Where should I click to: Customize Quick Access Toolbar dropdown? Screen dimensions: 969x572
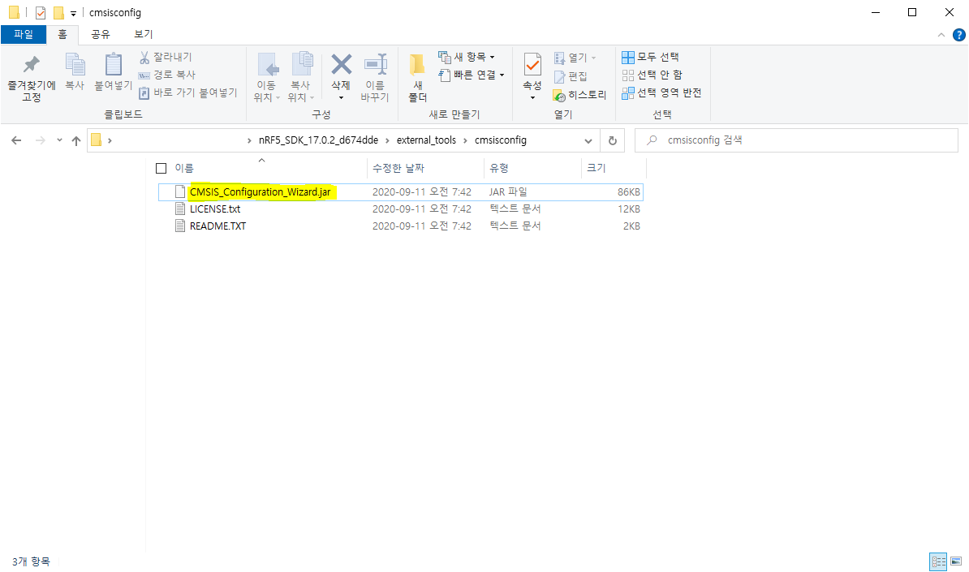[x=74, y=13]
